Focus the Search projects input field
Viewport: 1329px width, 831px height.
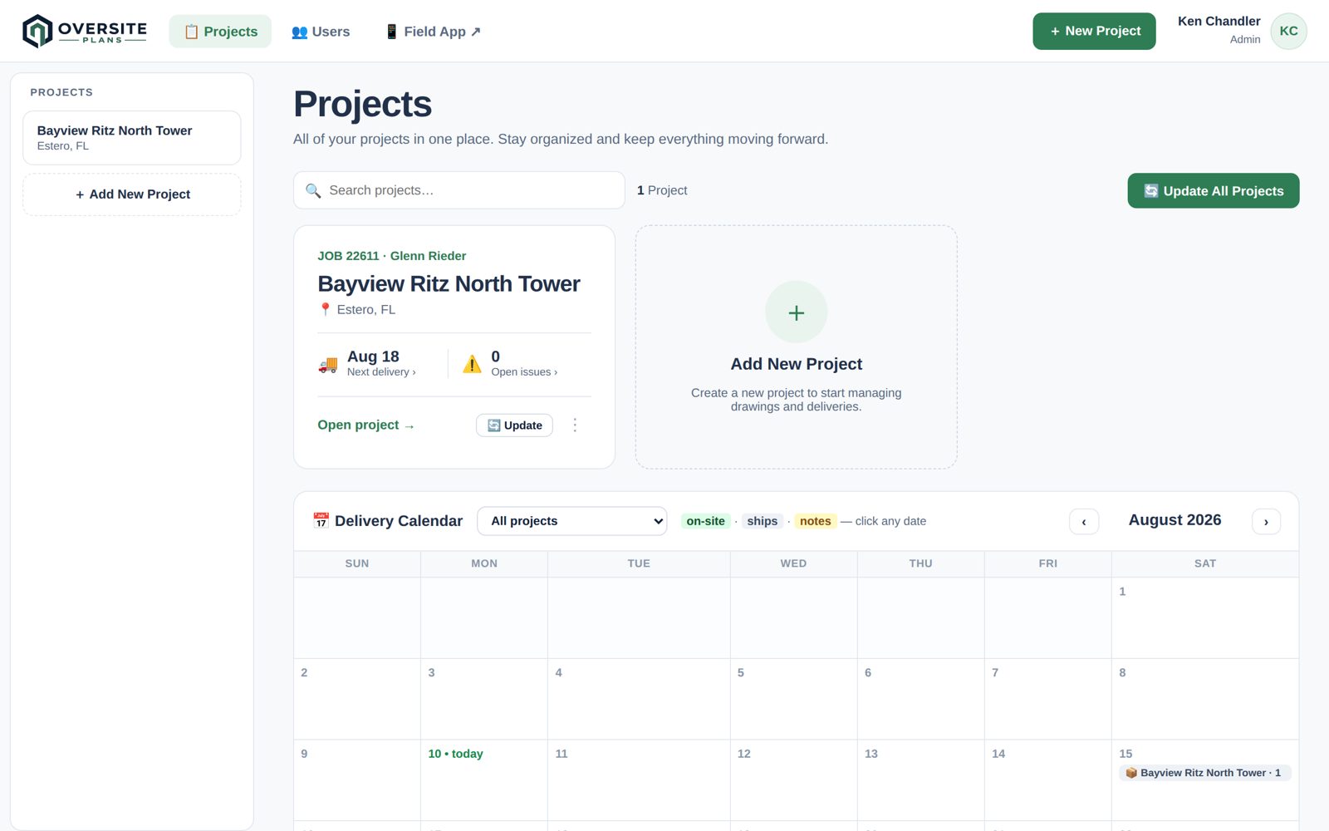(x=459, y=190)
